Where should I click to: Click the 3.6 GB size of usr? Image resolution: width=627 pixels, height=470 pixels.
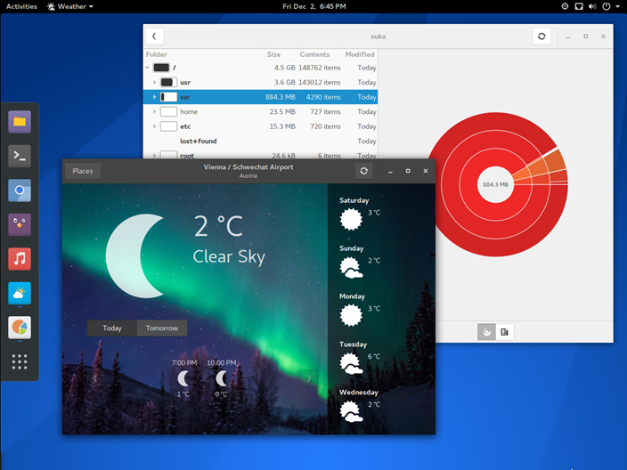point(285,82)
